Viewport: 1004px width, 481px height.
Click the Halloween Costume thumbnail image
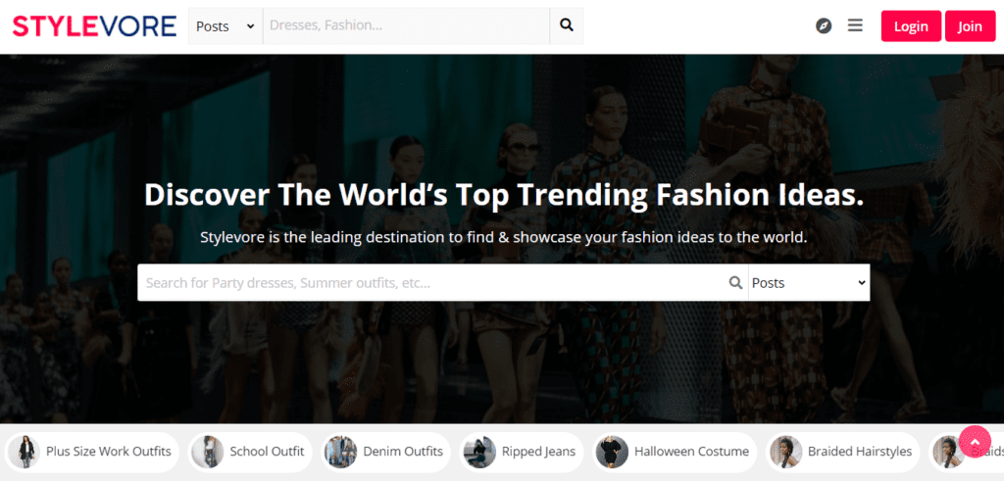tap(612, 453)
